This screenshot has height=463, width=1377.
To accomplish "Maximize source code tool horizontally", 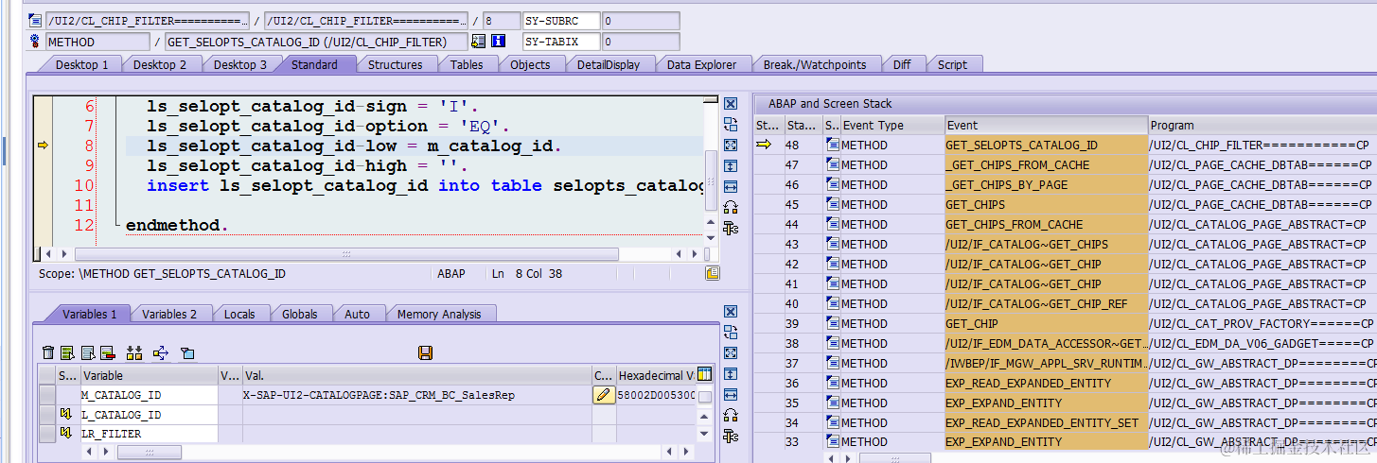I will coord(731,186).
